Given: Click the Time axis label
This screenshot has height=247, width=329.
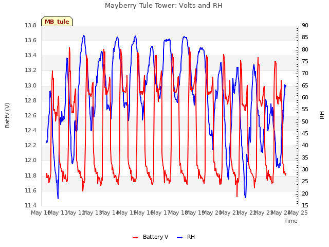Looking at the screenshot, I should [x=291, y=221].
